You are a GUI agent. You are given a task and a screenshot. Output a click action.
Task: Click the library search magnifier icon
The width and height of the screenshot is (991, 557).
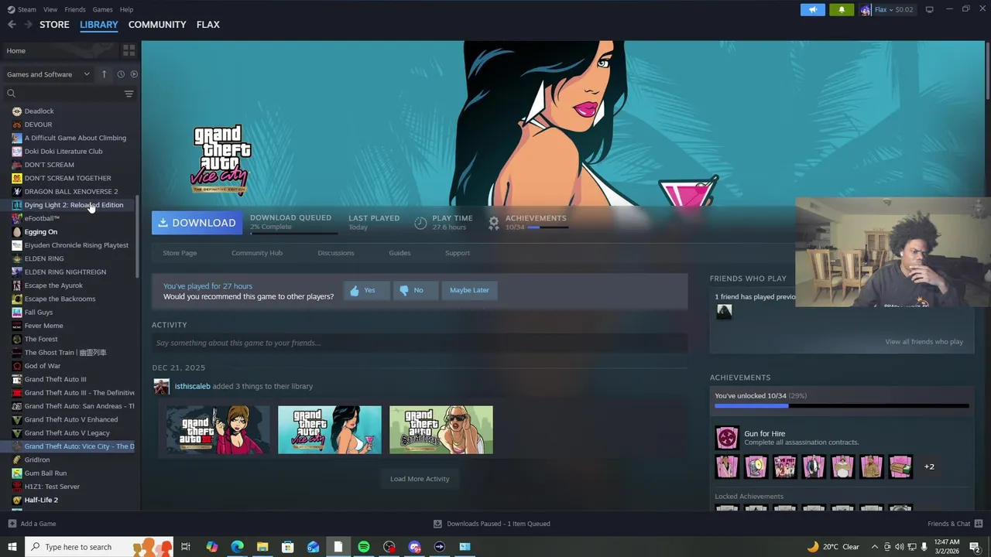click(x=11, y=94)
